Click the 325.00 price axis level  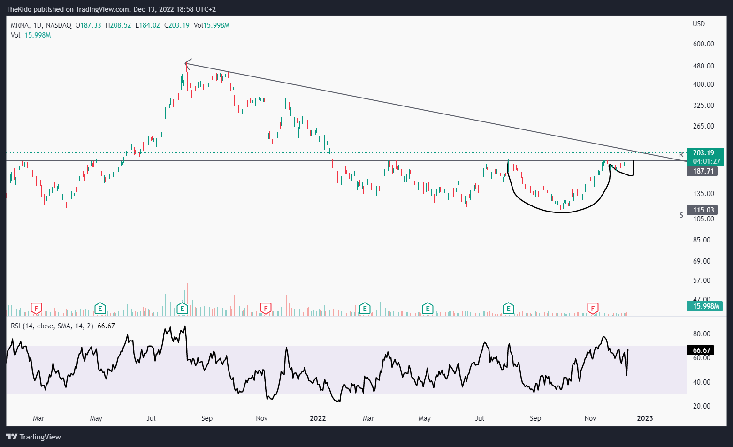(x=703, y=106)
